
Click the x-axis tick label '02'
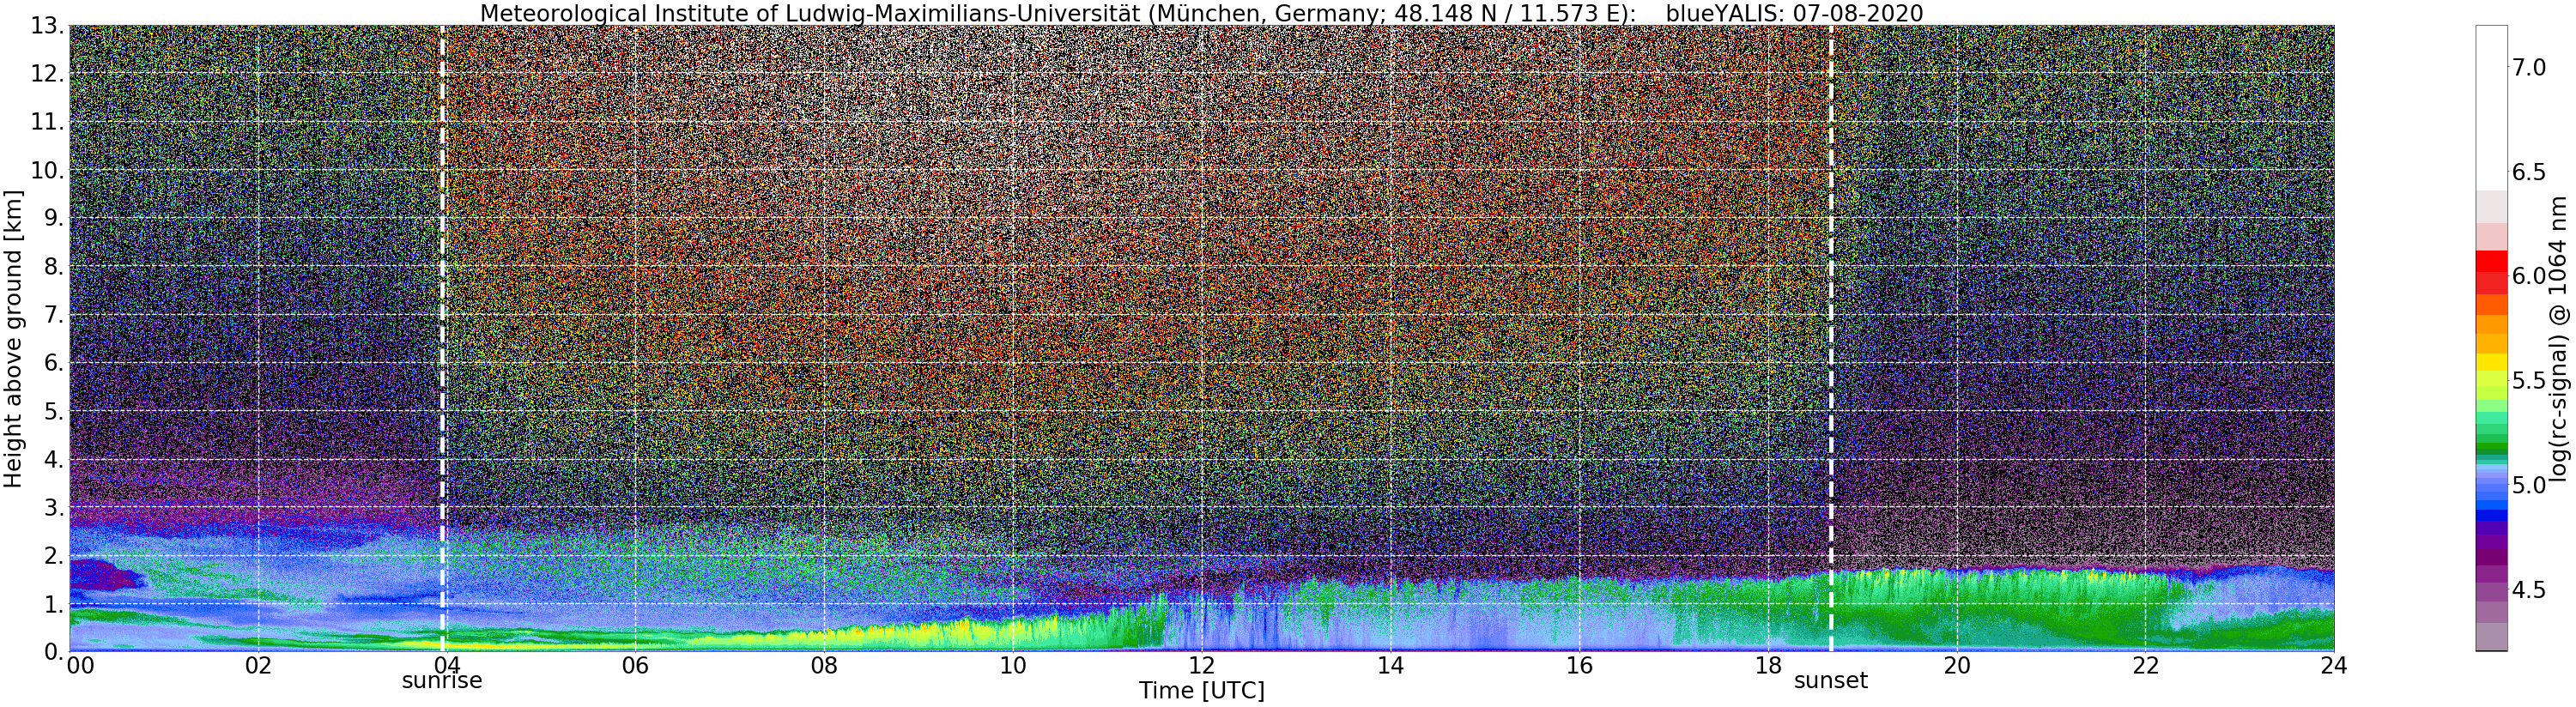tap(258, 666)
